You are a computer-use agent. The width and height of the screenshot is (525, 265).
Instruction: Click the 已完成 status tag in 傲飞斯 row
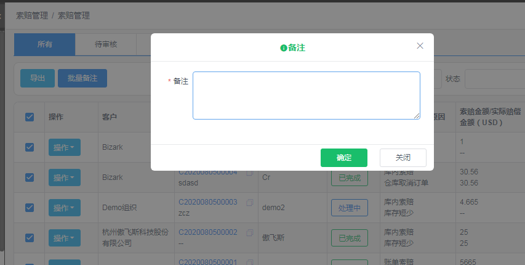pyautogui.click(x=350, y=238)
